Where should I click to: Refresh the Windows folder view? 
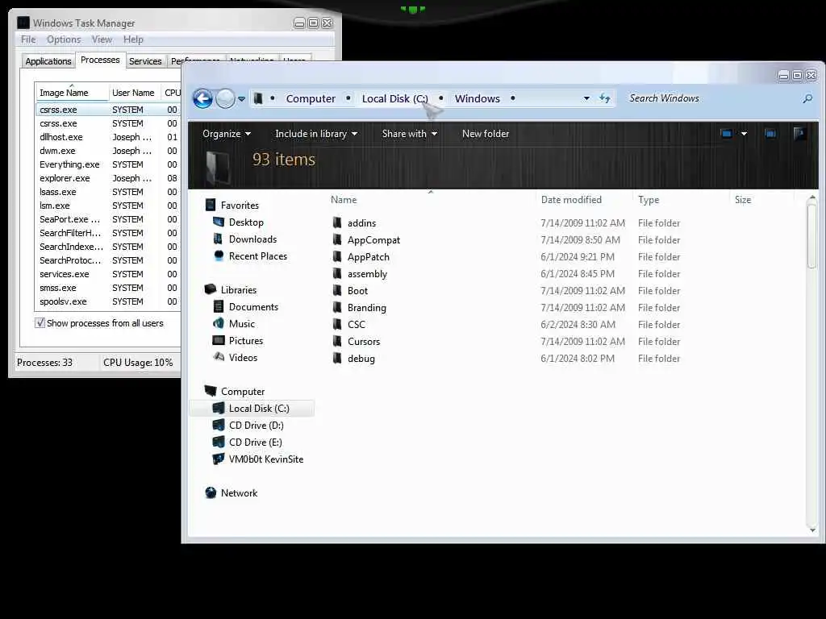[x=605, y=98]
